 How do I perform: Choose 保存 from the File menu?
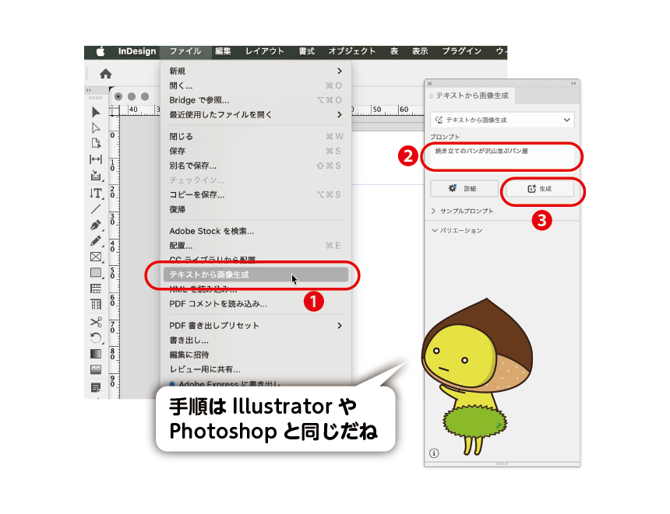(256, 151)
